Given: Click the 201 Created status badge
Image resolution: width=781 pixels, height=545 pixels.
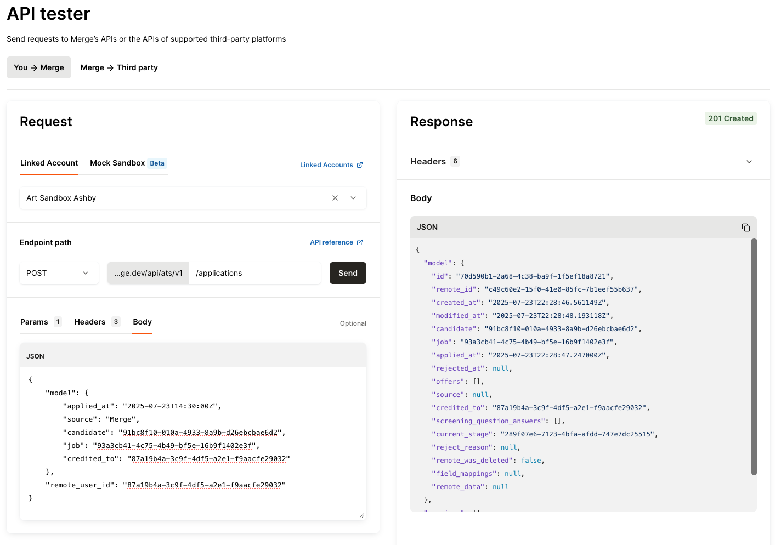Looking at the screenshot, I should coord(730,118).
